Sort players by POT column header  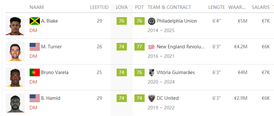coord(139,7)
